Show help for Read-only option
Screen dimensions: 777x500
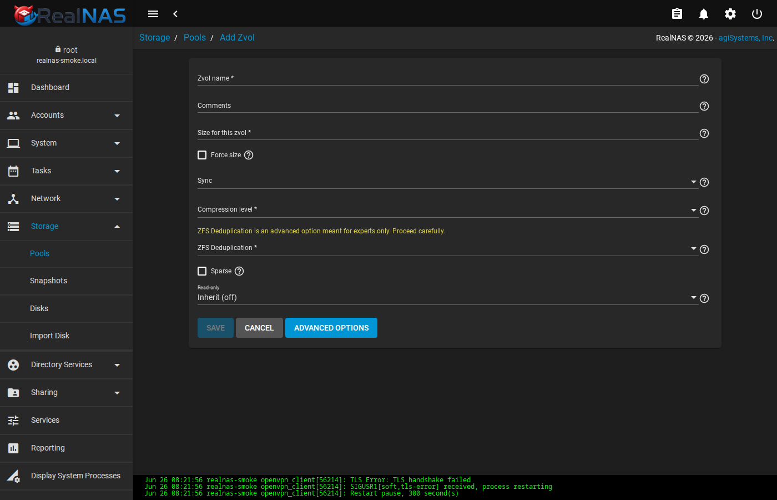[704, 298]
